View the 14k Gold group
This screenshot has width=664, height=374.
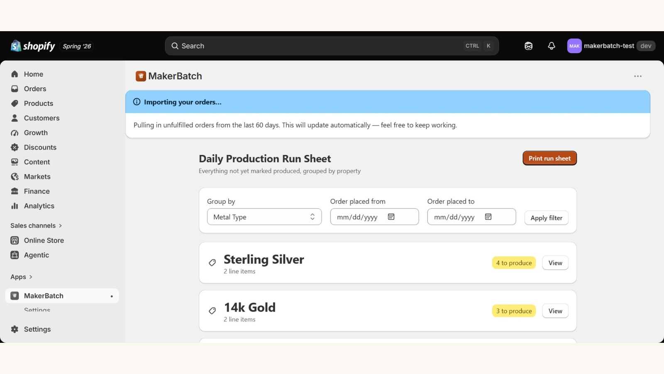555,311
